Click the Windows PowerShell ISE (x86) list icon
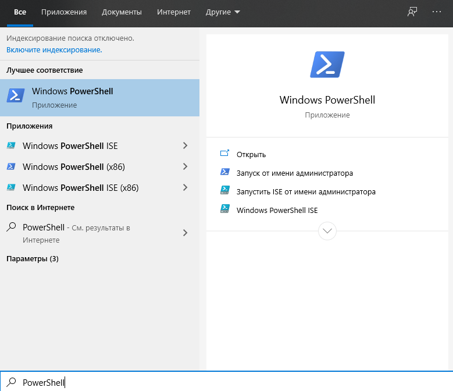The image size is (453, 391). 11,187
